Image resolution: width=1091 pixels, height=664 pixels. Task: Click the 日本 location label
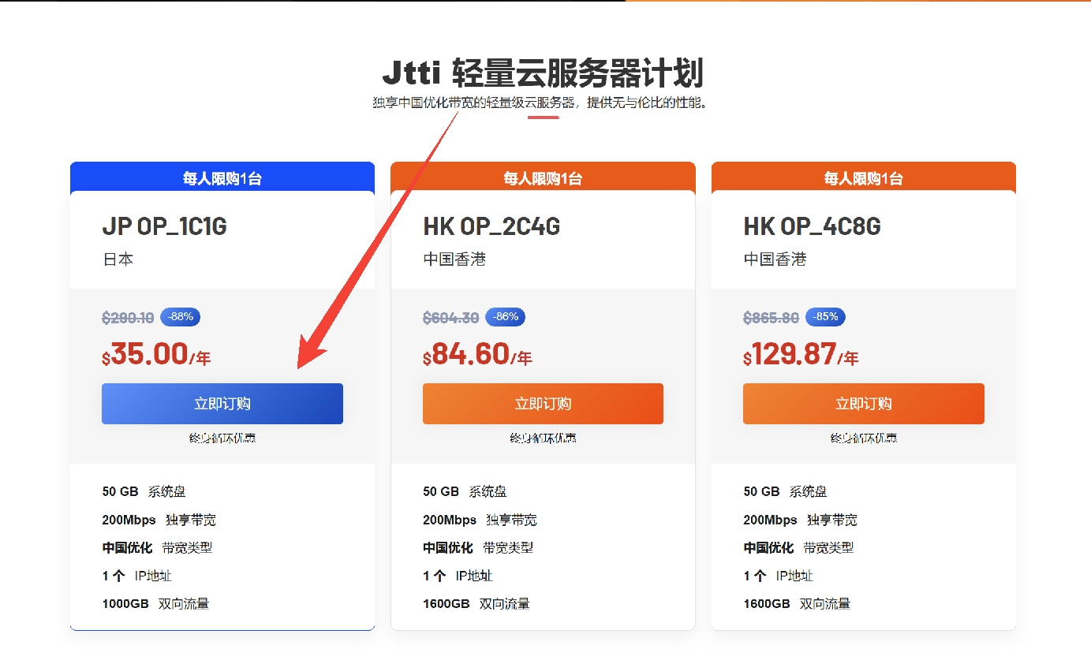[x=118, y=259]
